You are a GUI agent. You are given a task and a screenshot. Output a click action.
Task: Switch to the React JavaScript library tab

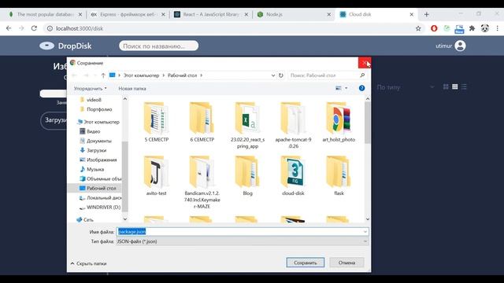click(211, 14)
